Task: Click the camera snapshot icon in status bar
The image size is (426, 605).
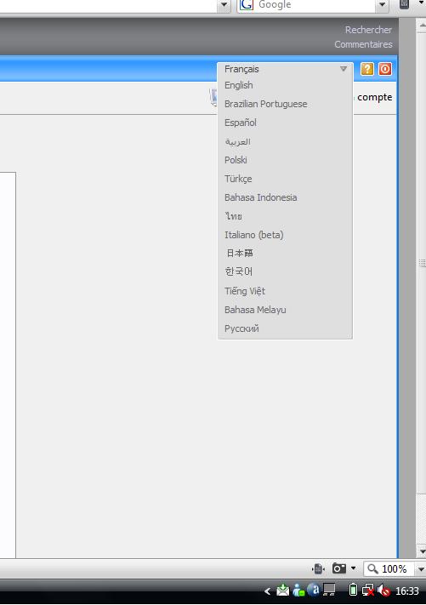Action: coord(339,568)
